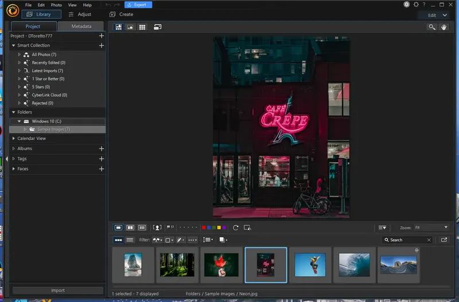Click the settings gear icon

(416, 5)
